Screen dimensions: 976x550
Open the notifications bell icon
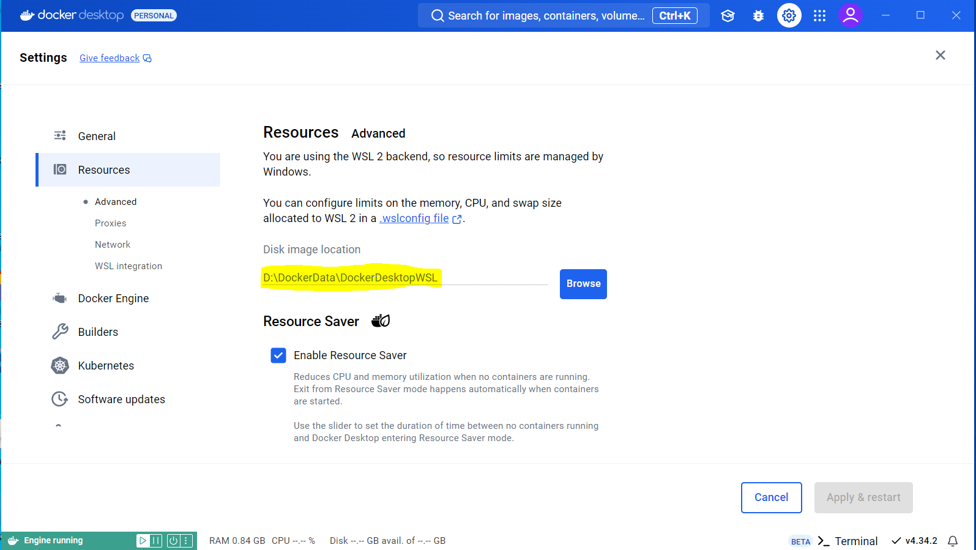coord(953,541)
